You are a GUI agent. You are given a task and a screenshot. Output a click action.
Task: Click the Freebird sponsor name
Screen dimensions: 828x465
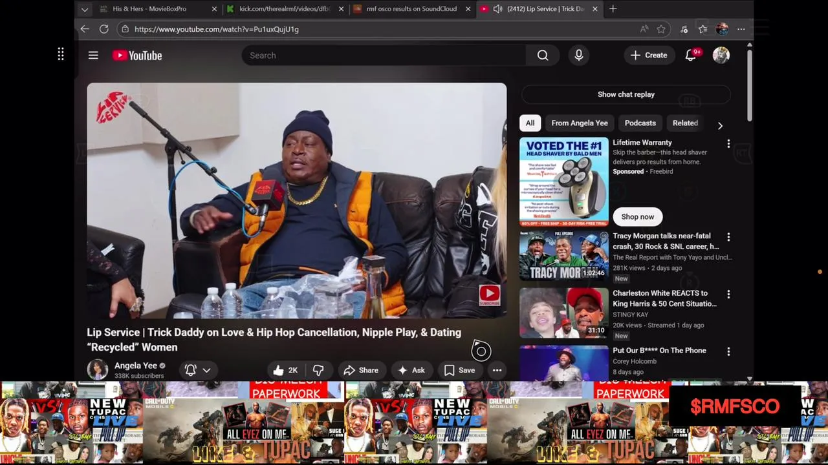pyautogui.click(x=661, y=171)
